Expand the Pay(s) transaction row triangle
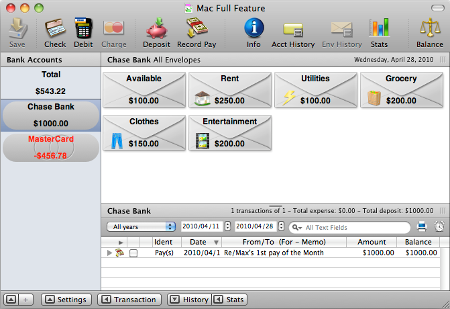The width and height of the screenshot is (450, 309). [109, 253]
